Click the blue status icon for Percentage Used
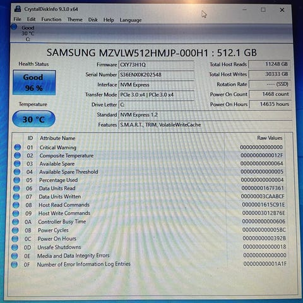 (16, 180)
